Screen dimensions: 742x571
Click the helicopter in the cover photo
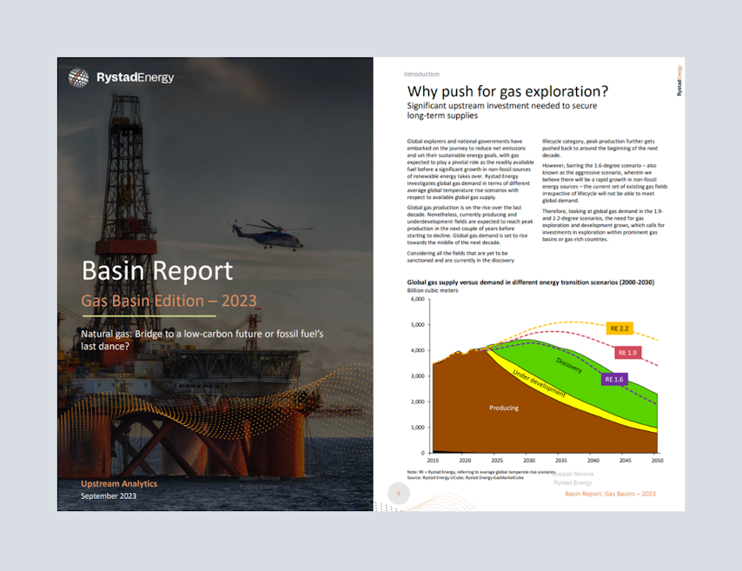click(269, 234)
